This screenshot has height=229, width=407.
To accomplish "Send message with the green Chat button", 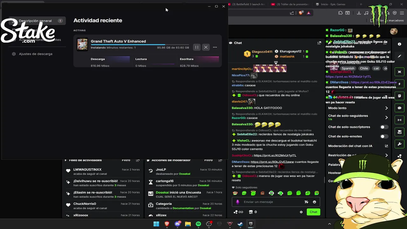I will pyautogui.click(x=314, y=212).
